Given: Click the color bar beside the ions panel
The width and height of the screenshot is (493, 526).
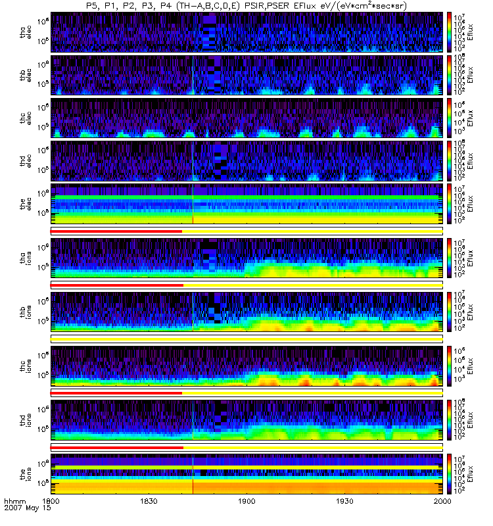Looking at the screenshot, I should pyautogui.click(x=449, y=474).
